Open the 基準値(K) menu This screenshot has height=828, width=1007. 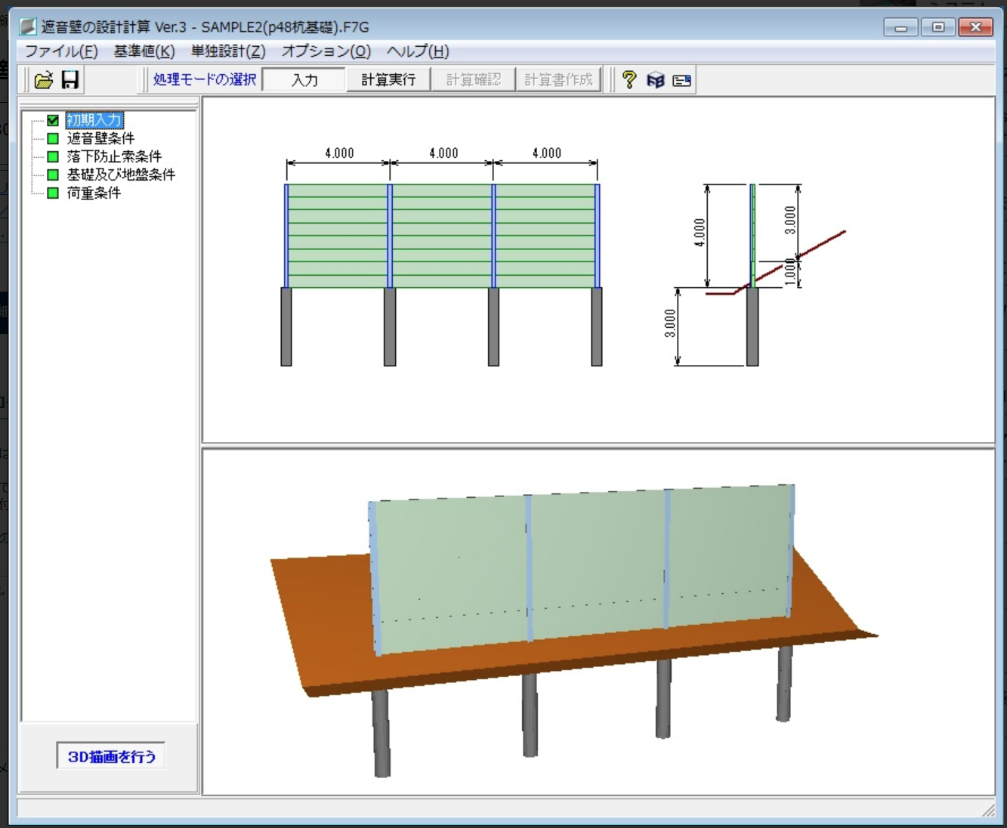(x=144, y=51)
